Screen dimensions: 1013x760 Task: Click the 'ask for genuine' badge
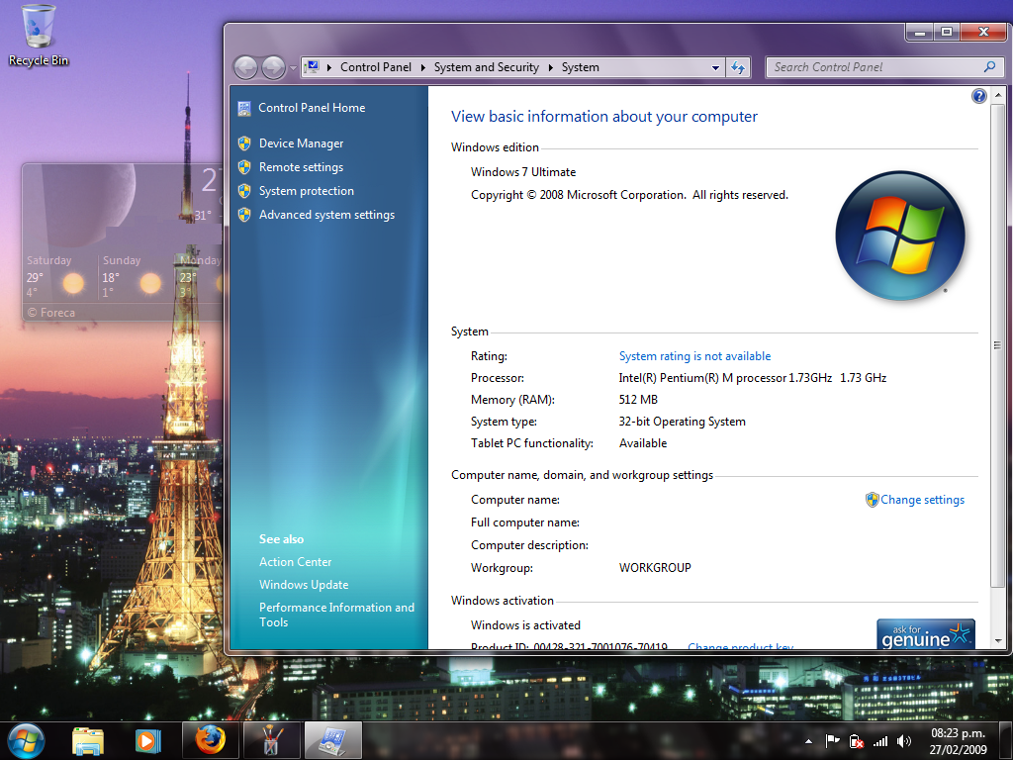[926, 634]
